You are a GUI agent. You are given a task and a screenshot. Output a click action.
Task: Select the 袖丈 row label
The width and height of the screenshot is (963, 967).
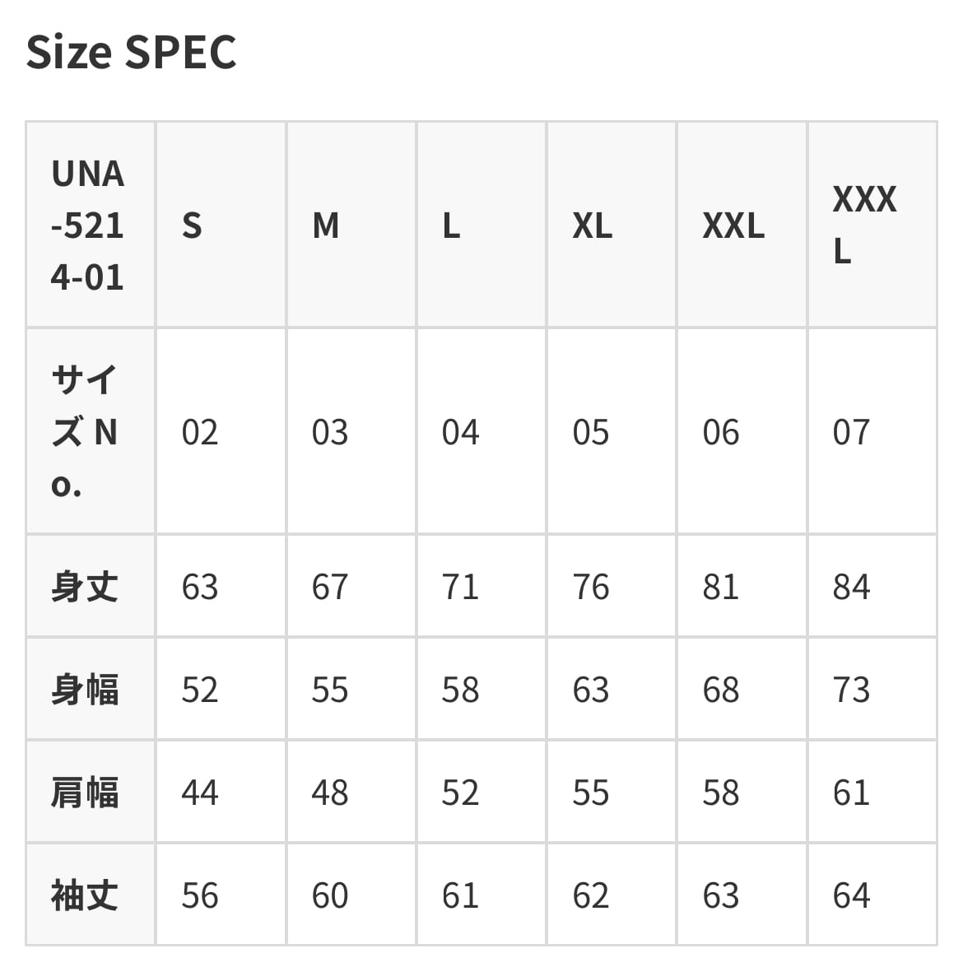click(85, 895)
